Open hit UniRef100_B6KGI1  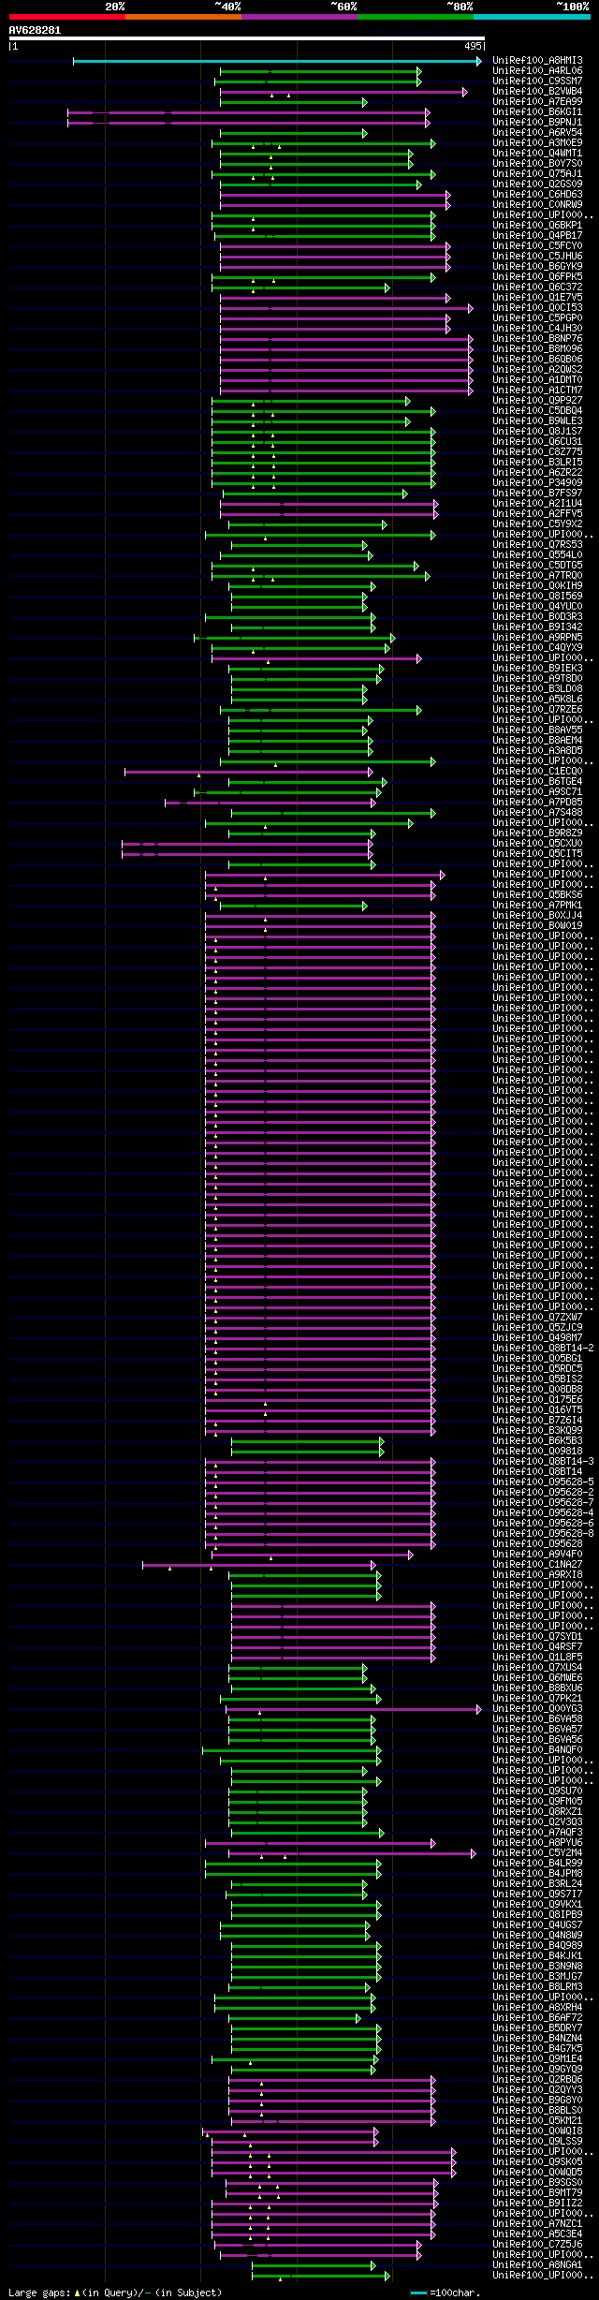pos(537,112)
